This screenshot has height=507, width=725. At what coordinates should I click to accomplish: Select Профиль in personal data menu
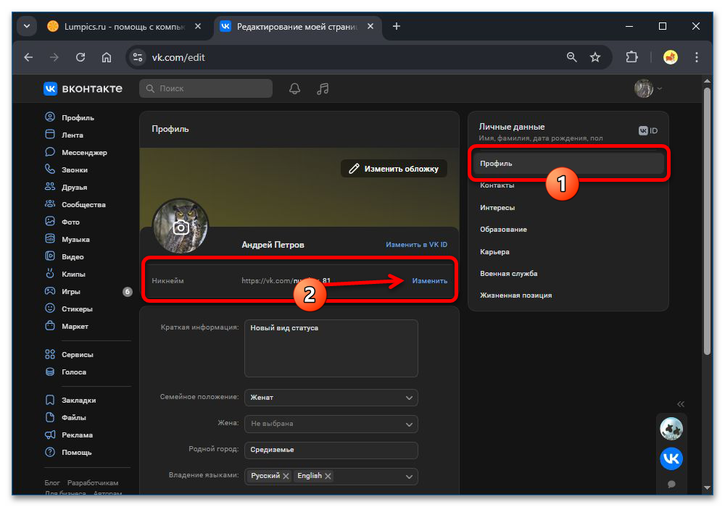[568, 164]
